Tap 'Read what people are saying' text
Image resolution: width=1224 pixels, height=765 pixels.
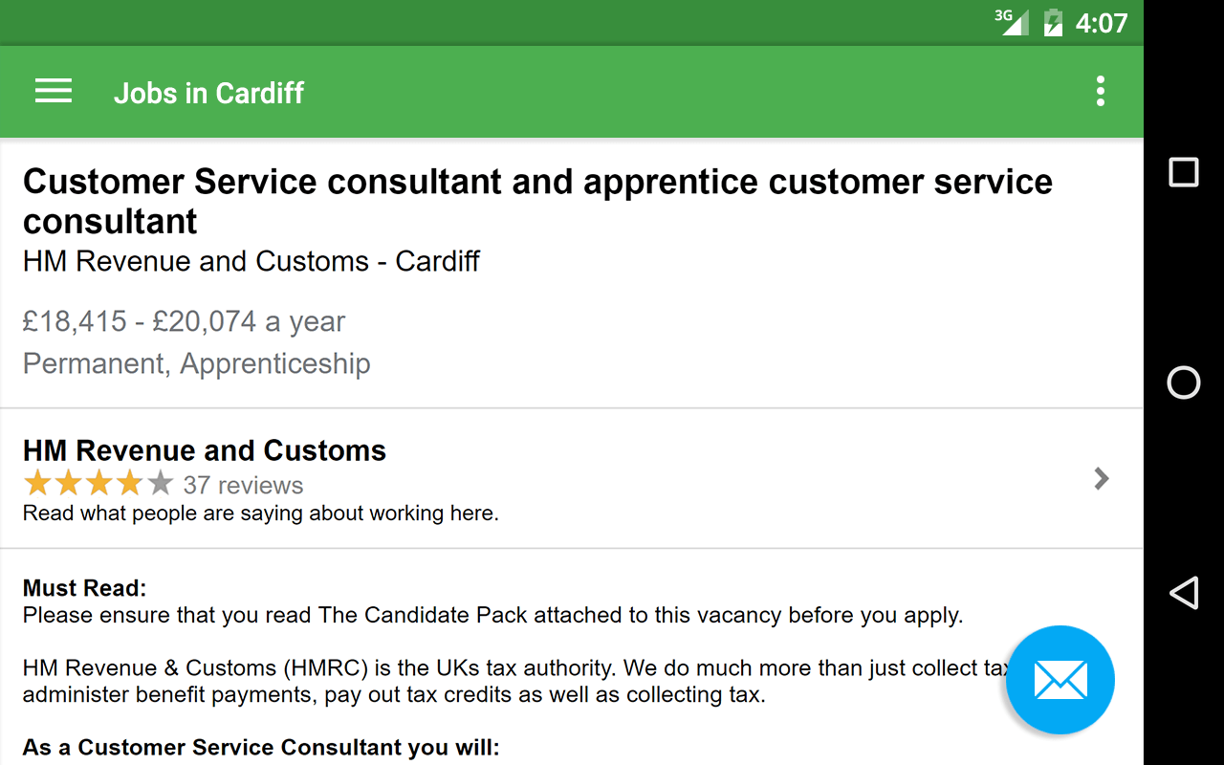(x=261, y=514)
